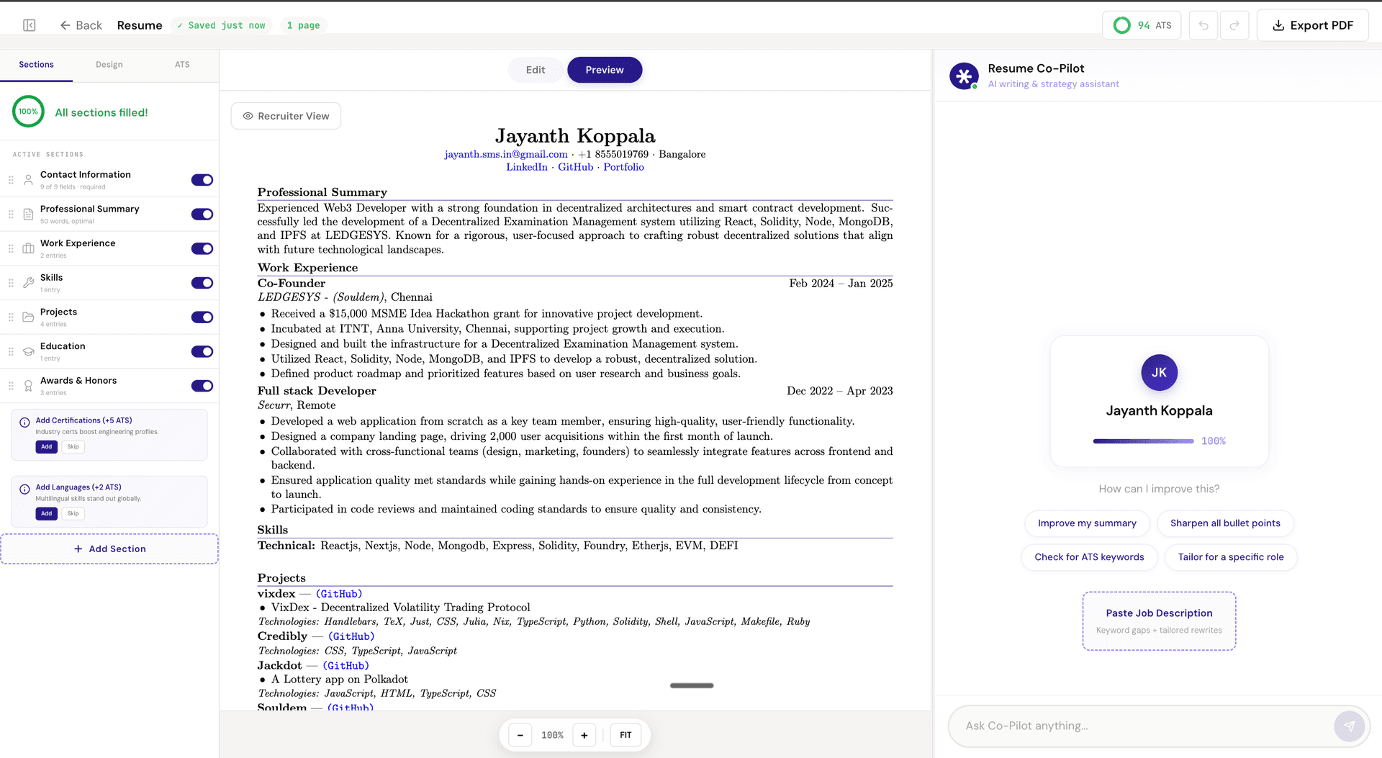Grab the Contact Information drag handle
The height and width of the screenshot is (758, 1382).
11,180
